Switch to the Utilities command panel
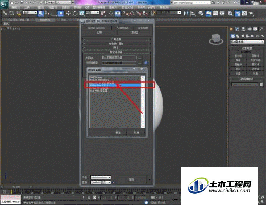Image resolution: width=266 pixels, height=205 pixels. [x=261, y=29]
